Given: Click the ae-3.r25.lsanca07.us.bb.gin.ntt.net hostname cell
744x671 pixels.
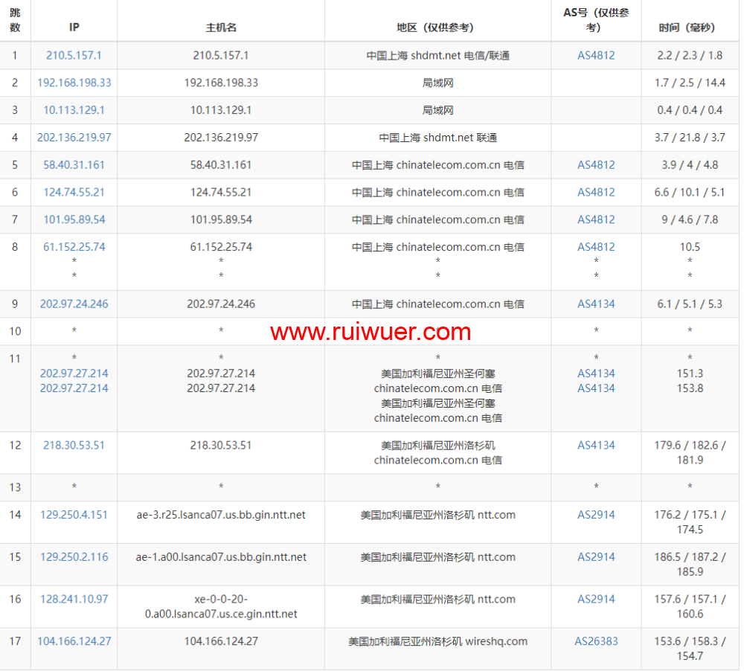Looking at the screenshot, I should 221,515.
